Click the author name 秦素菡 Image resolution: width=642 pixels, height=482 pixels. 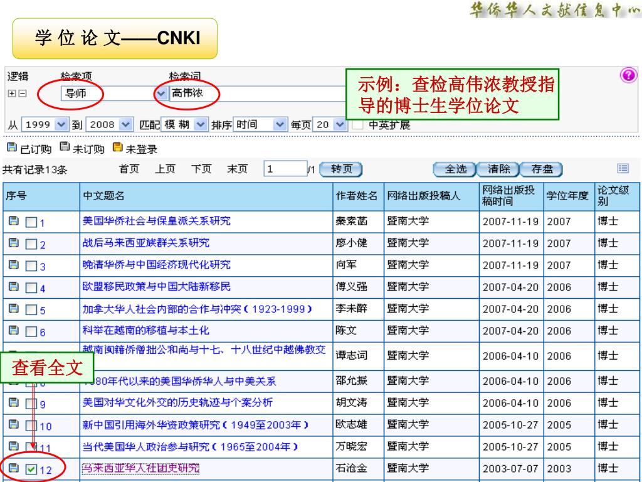point(351,221)
